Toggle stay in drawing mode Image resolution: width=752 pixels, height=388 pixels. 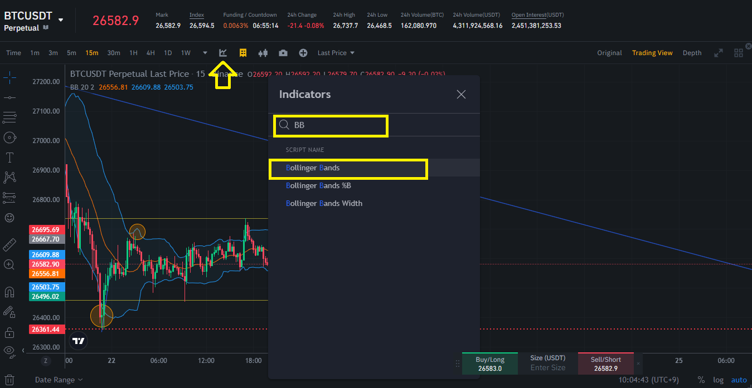pos(9,312)
